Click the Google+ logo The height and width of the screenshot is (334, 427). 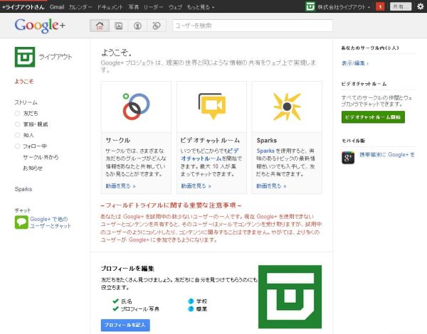pos(40,26)
